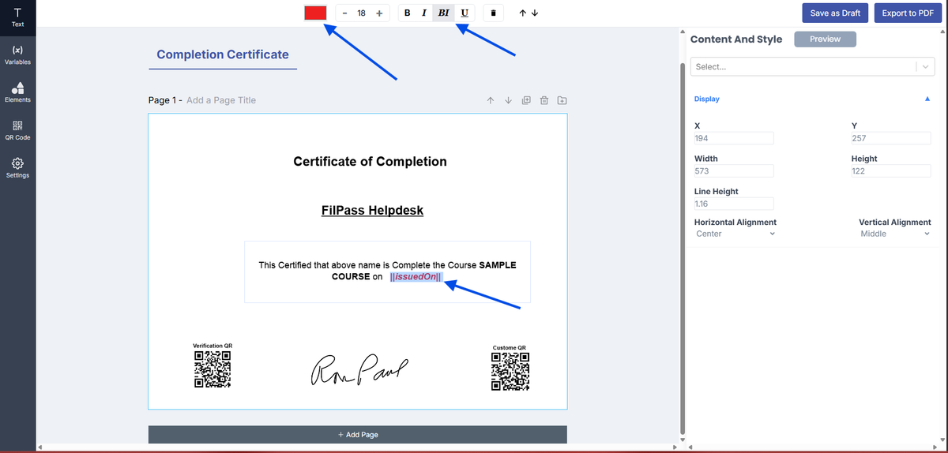
Task: Duplicate Page 1
Action: (x=526, y=100)
